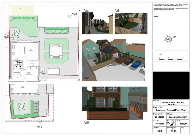Open the View B rendered thumbnail
Screen dimensions: 192x136
point(130,23)
